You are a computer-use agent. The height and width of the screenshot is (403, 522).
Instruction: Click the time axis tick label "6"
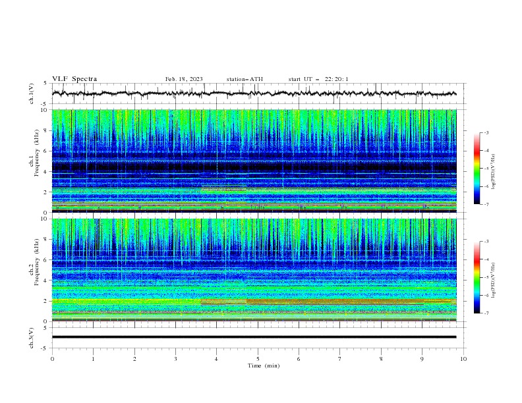coord(299,359)
